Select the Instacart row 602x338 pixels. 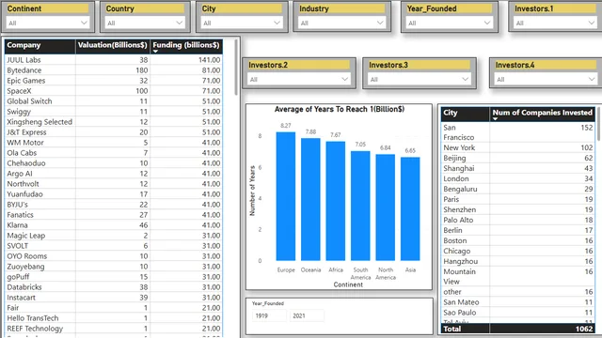[x=114, y=298]
